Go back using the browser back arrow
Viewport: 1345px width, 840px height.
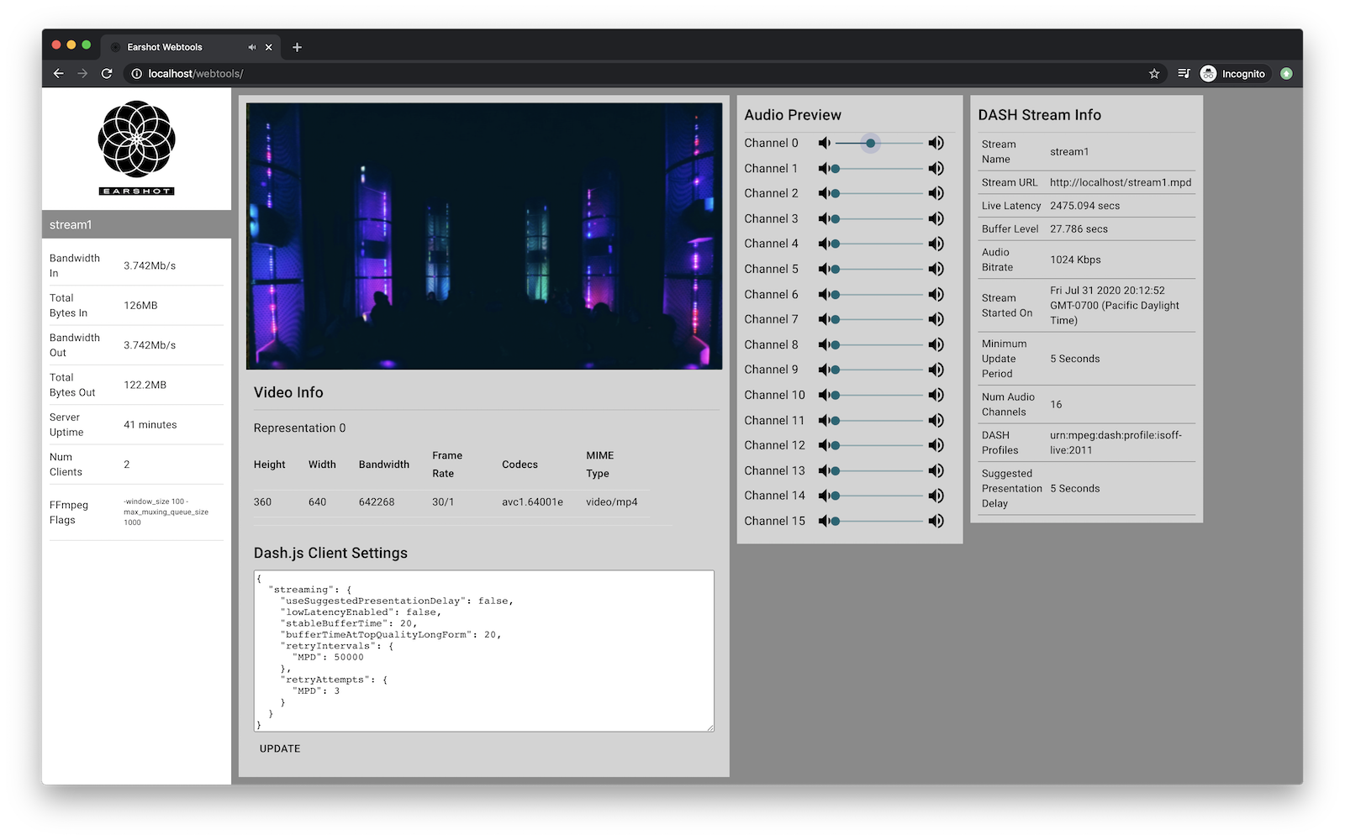(58, 74)
